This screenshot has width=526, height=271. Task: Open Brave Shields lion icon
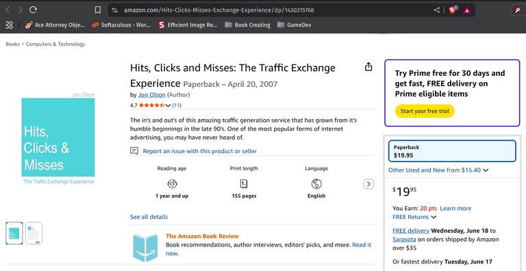[453, 10]
